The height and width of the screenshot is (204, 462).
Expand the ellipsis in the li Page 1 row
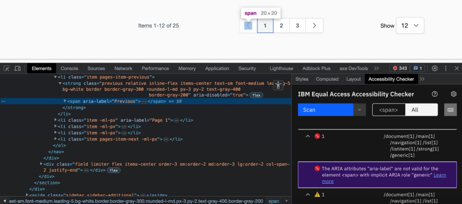pyautogui.click(x=176, y=120)
